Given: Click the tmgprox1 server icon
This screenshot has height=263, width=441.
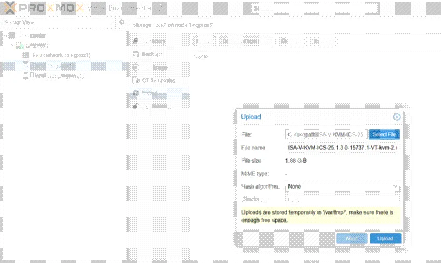Looking at the screenshot, I should (x=19, y=45).
